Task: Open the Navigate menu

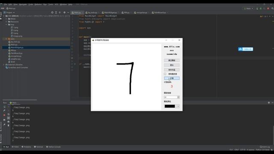Action: (23, 4)
